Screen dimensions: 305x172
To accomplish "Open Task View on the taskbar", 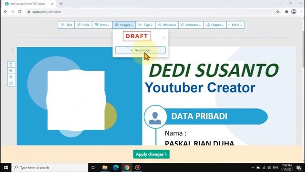I will pyautogui.click(x=93, y=168).
